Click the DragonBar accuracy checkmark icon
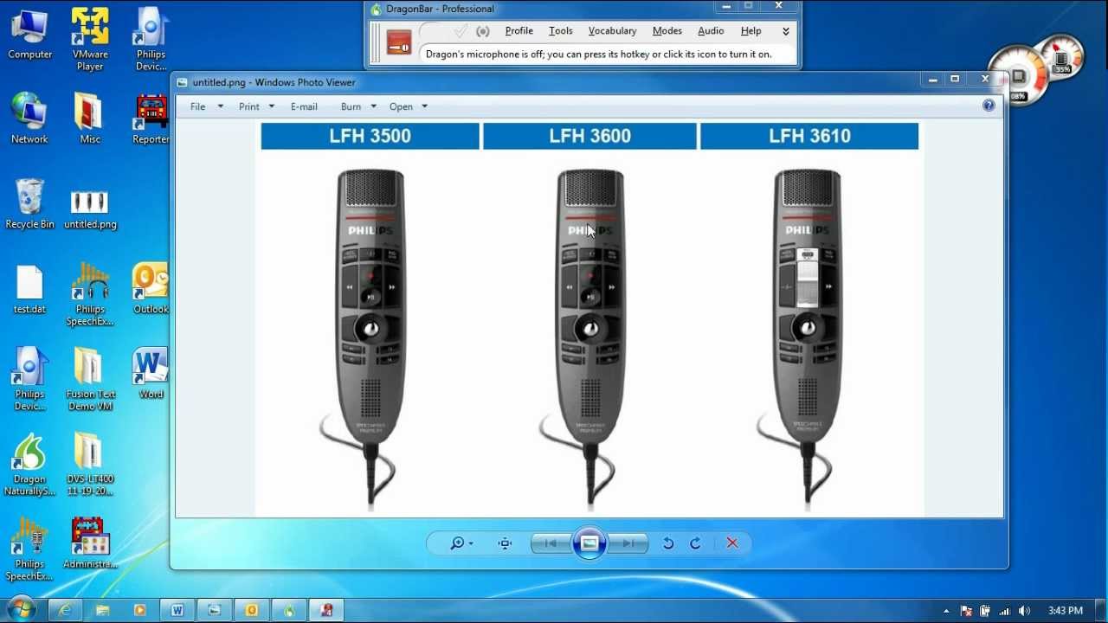The height and width of the screenshot is (623, 1108). tap(461, 31)
